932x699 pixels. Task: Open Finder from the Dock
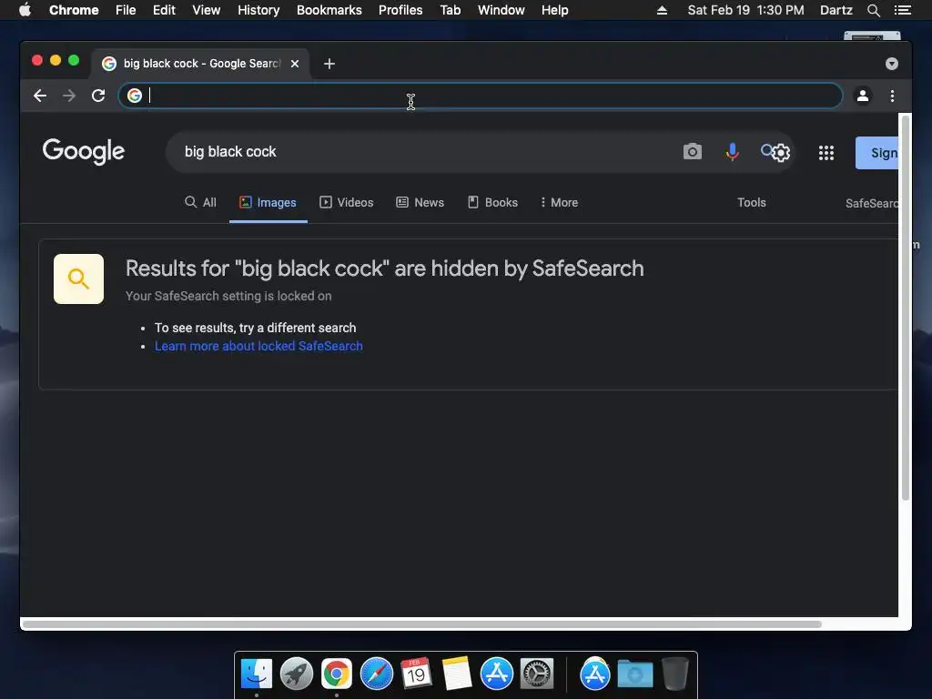click(x=256, y=674)
